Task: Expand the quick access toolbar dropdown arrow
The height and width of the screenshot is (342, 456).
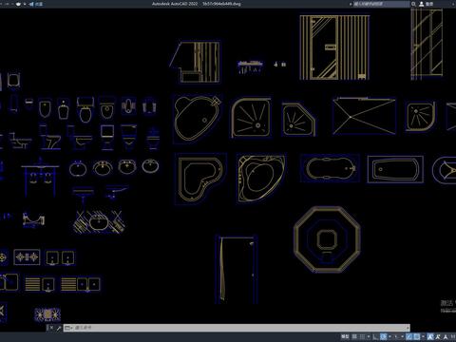Action: 25,4
